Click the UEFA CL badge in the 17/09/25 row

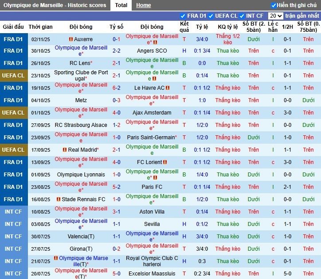coord(13,150)
